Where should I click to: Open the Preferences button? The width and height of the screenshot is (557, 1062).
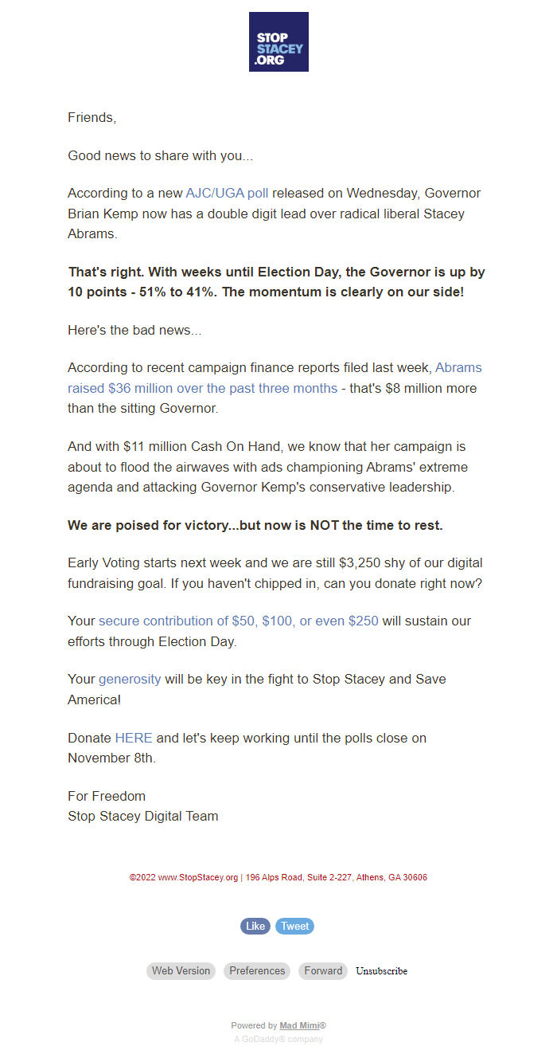[257, 970]
